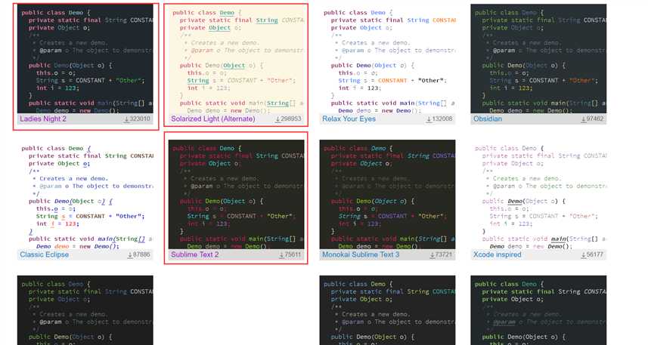The image size is (648, 345).
Task: Open the Classic Eclipse theme link
Action: coord(44,254)
